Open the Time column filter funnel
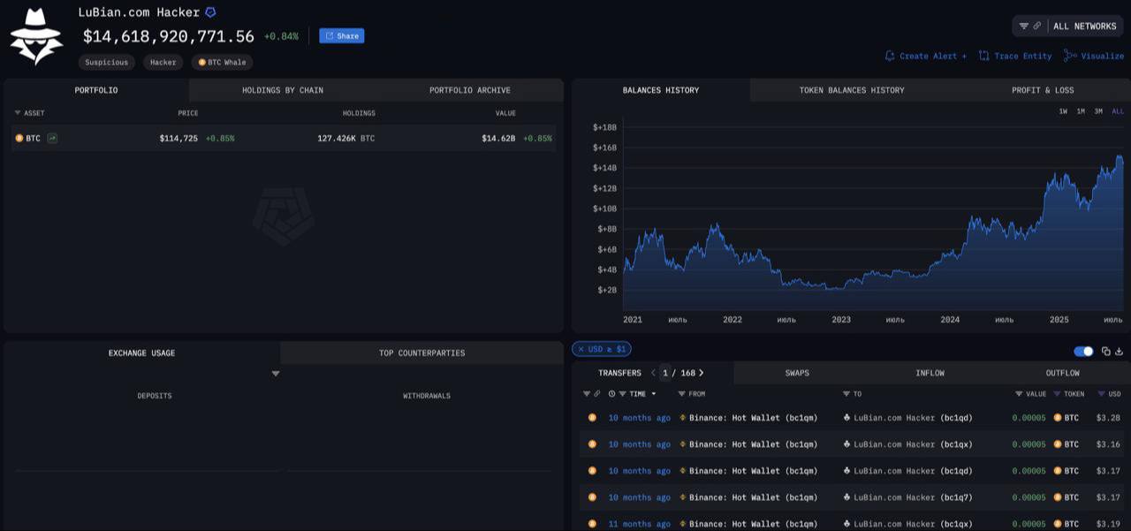This screenshot has width=1131, height=531. [623, 394]
